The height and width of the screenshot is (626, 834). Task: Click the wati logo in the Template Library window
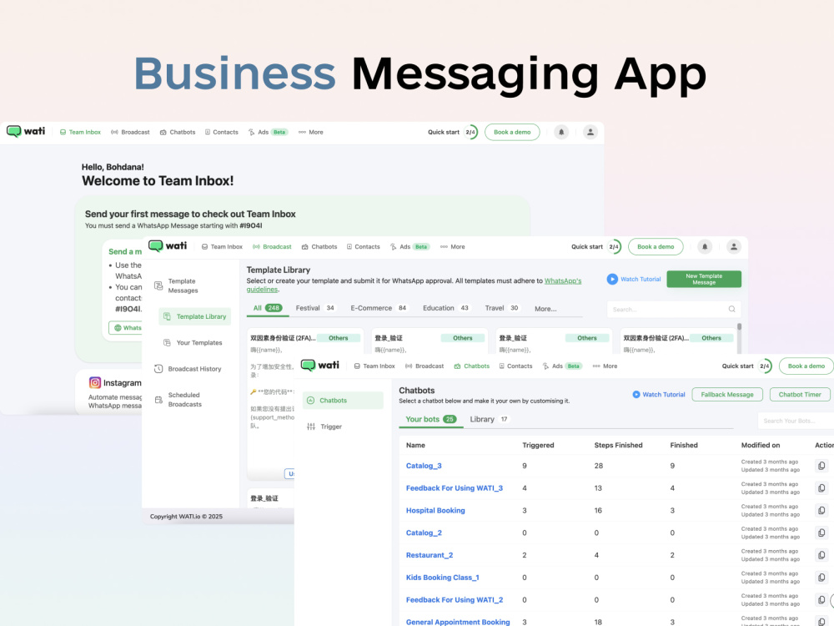click(168, 246)
